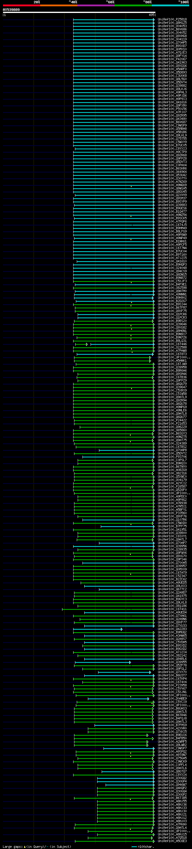Select hit label UniRef100_P21653
This screenshot has height=849, width=192.
click(172, 423)
